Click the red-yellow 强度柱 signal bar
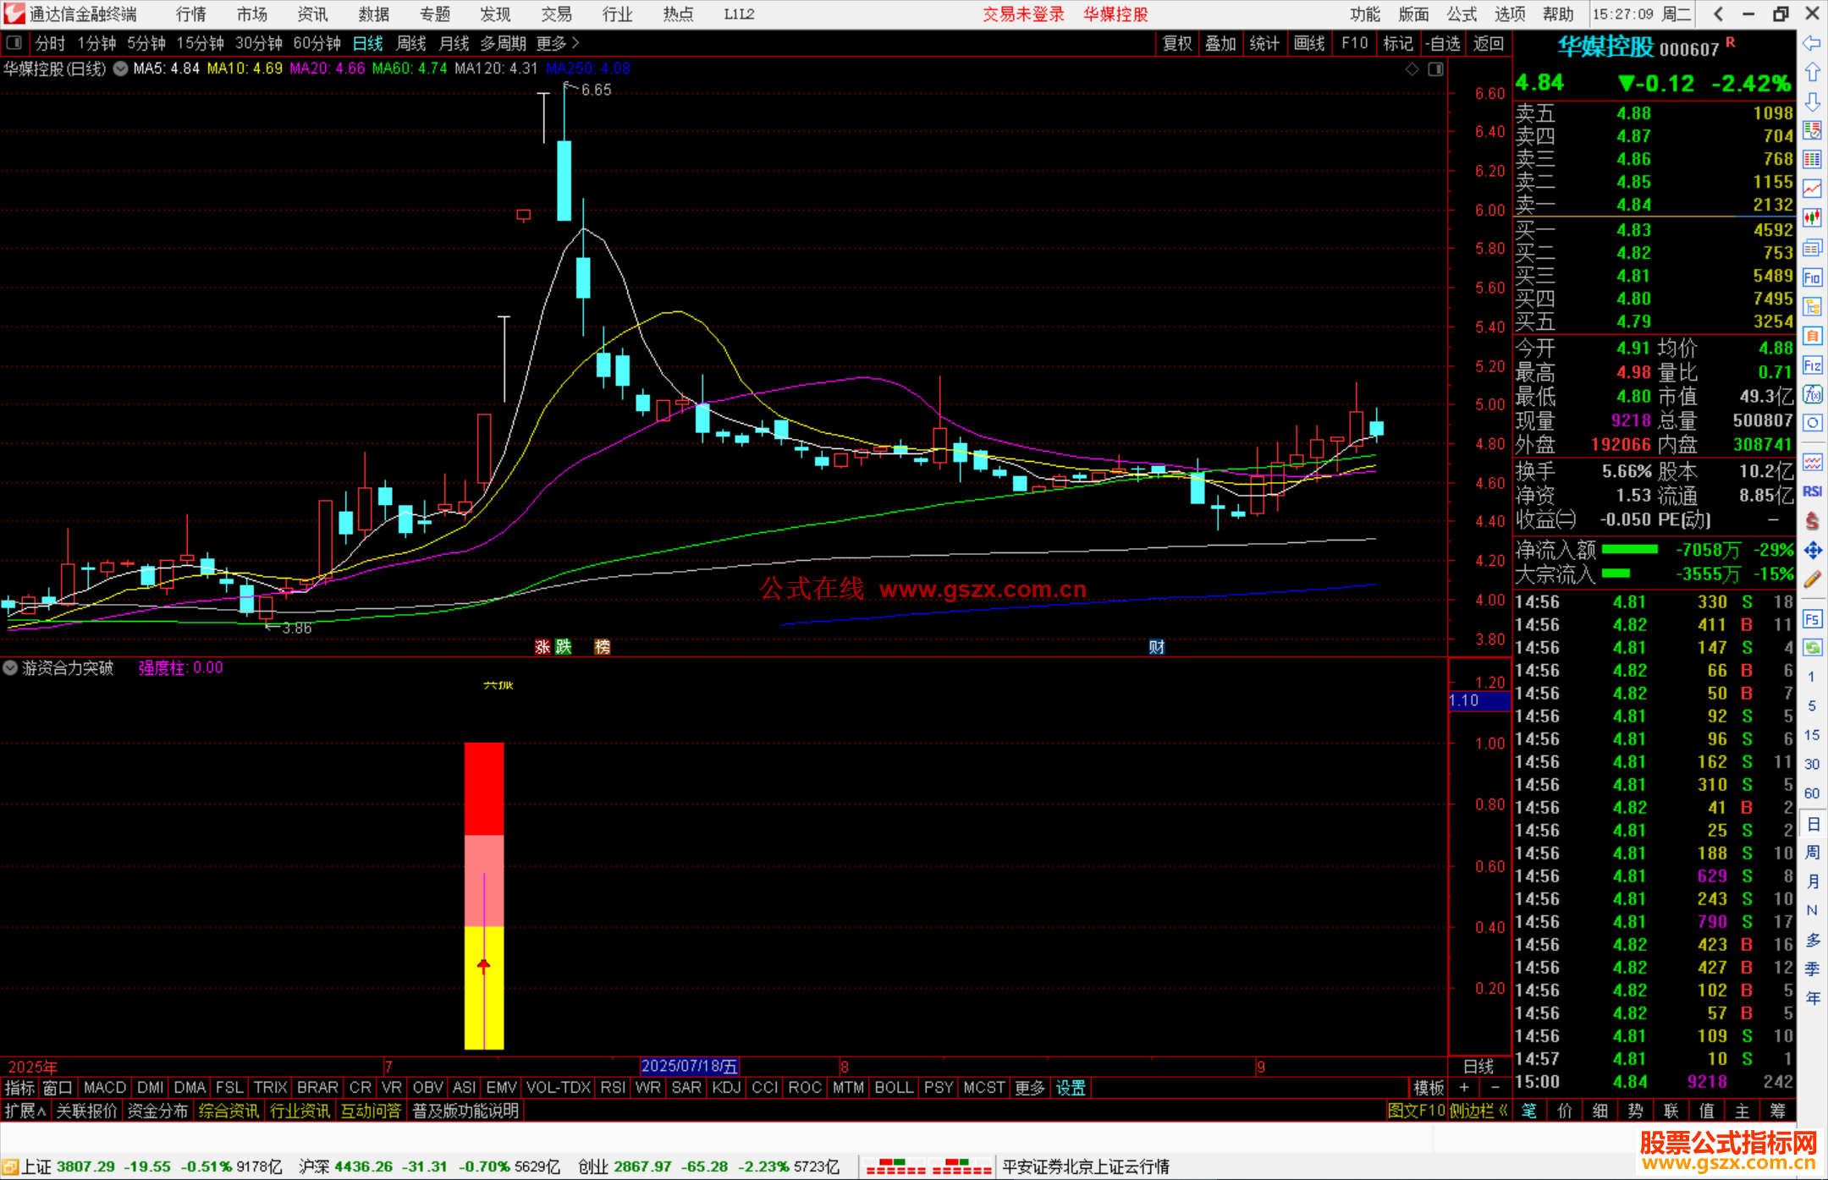The height and width of the screenshot is (1180, 1828). click(484, 896)
